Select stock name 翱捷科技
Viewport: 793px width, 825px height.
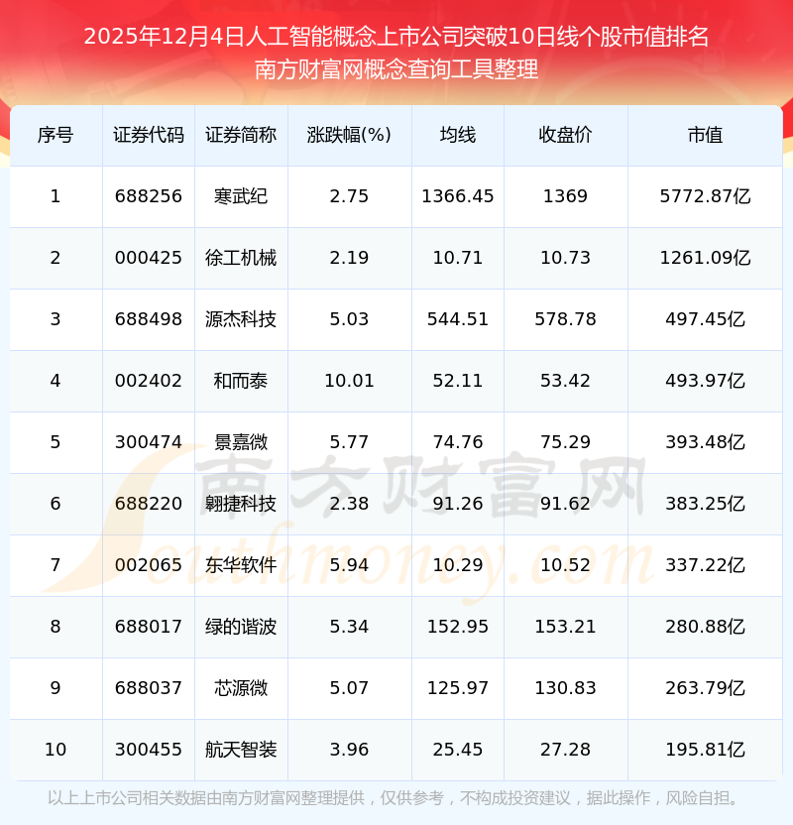[241, 504]
